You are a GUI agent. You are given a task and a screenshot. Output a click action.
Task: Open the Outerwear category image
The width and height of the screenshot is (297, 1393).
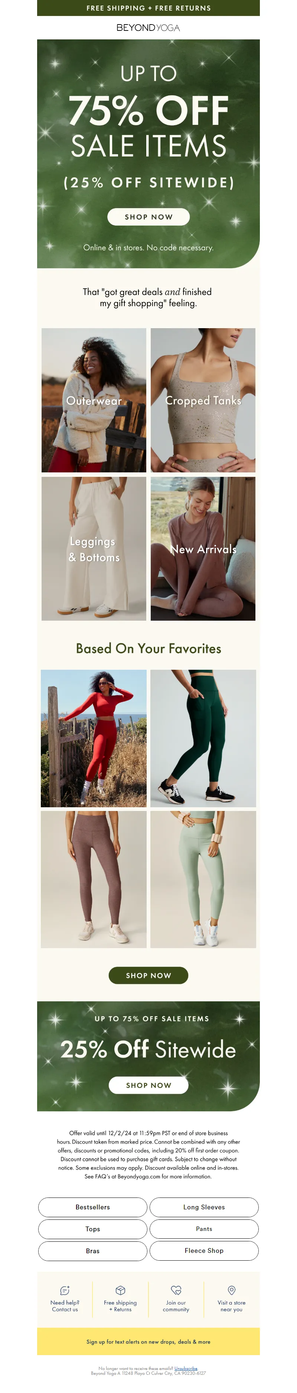[x=94, y=400]
